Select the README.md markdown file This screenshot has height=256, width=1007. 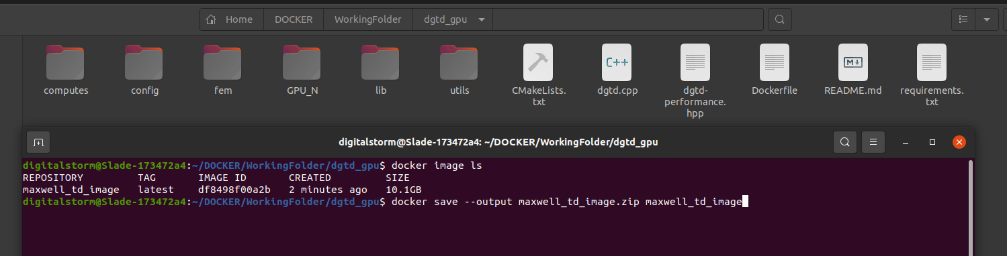pyautogui.click(x=853, y=70)
